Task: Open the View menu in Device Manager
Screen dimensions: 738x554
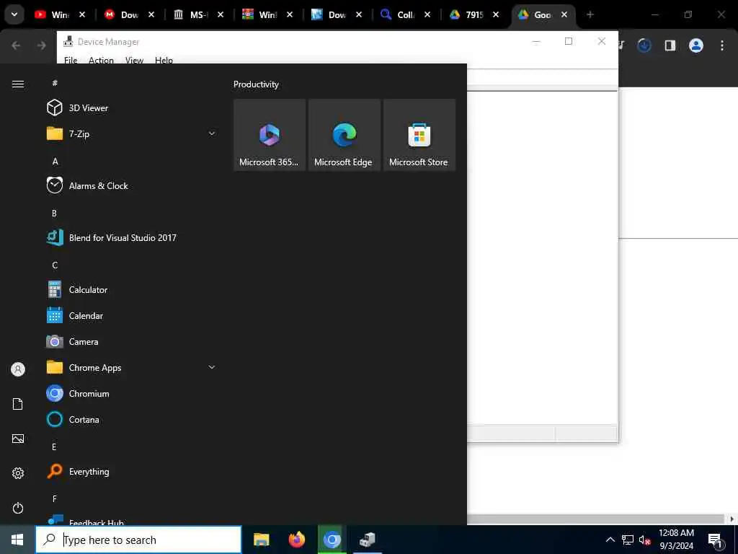Action: coord(134,60)
